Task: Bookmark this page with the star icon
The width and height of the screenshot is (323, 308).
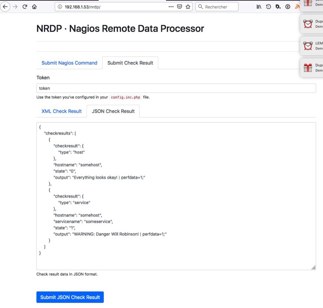Action: click(x=188, y=7)
